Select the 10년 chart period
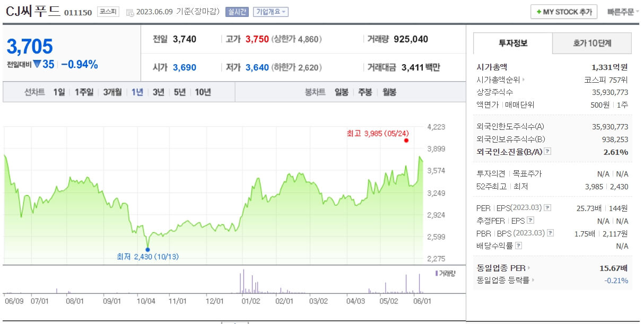Image resolution: width=644 pixels, height=324 pixels. (x=203, y=92)
